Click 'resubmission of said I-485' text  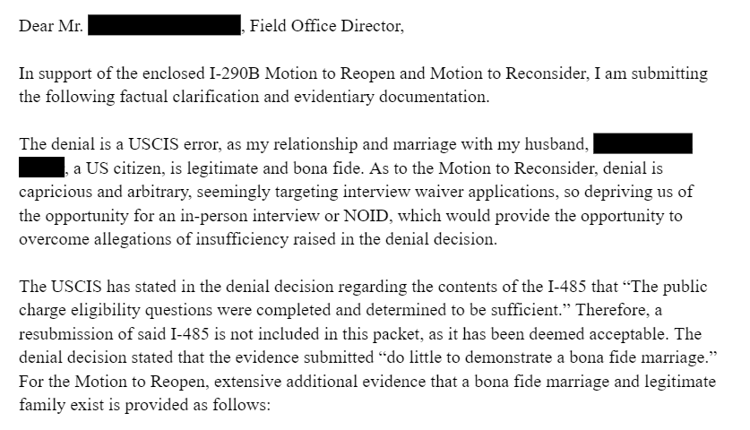[x=114, y=334]
